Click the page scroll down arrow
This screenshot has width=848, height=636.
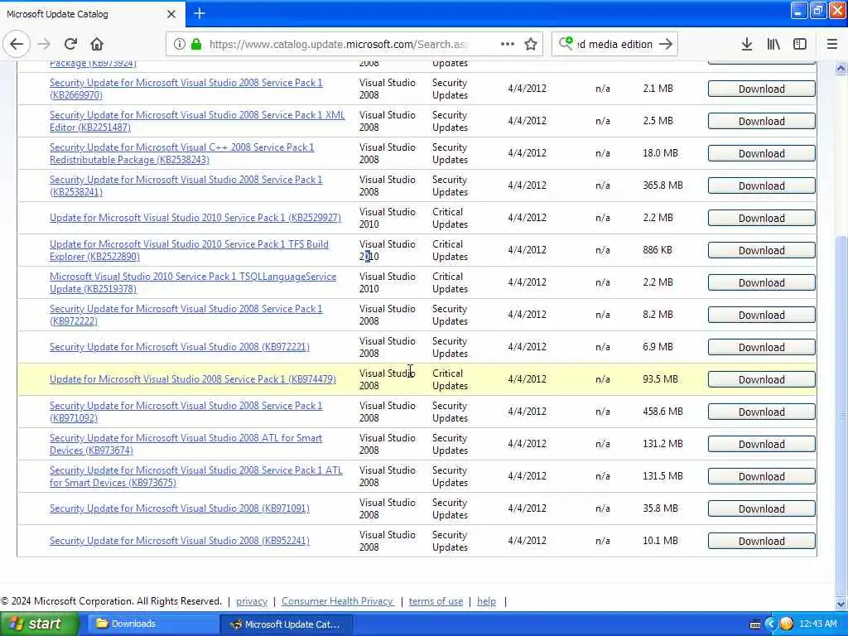841,604
